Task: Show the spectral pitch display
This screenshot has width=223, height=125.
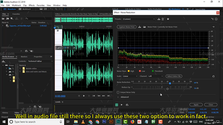Action: point(45,9)
